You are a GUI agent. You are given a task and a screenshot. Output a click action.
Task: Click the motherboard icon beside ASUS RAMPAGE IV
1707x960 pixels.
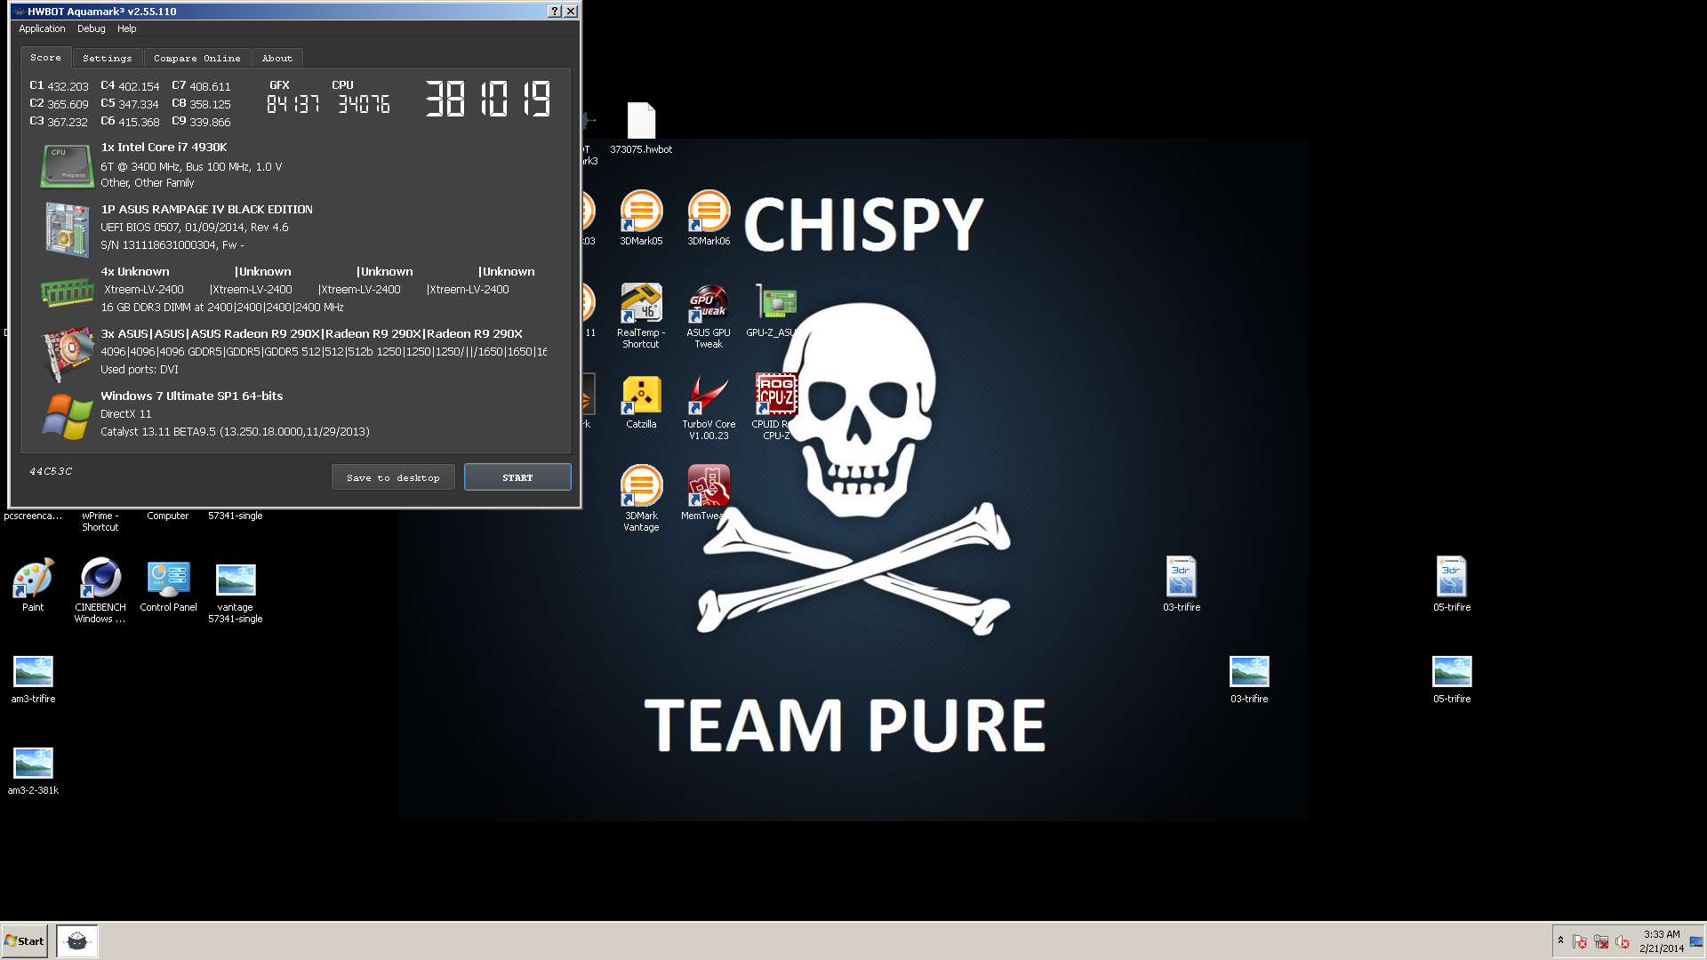(68, 228)
